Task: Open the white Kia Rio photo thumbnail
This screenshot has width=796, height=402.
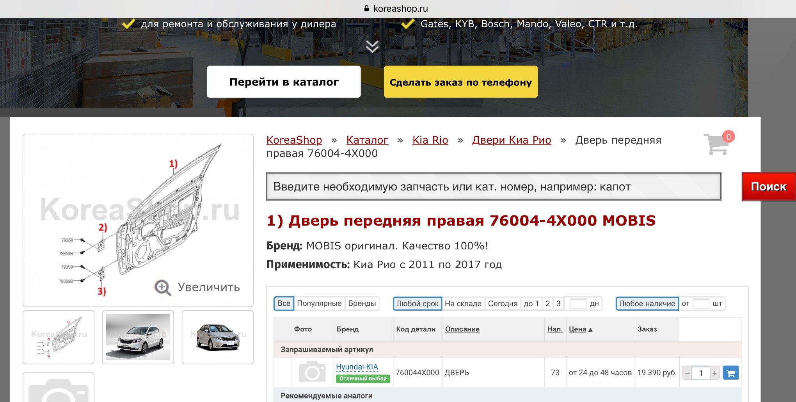Action: click(138, 337)
